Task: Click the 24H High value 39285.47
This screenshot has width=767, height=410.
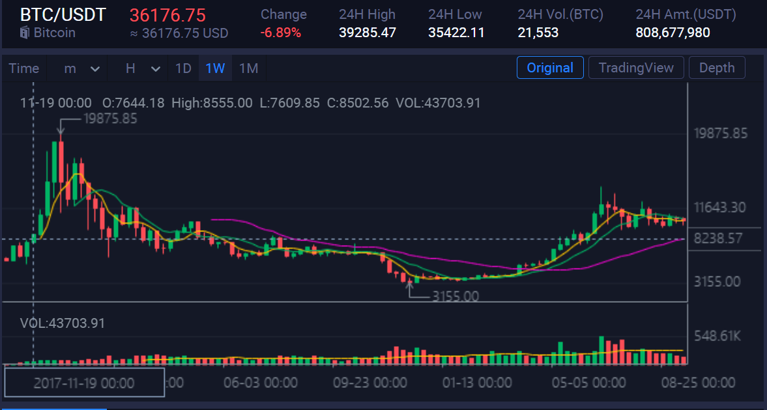Action: pyautogui.click(x=367, y=33)
